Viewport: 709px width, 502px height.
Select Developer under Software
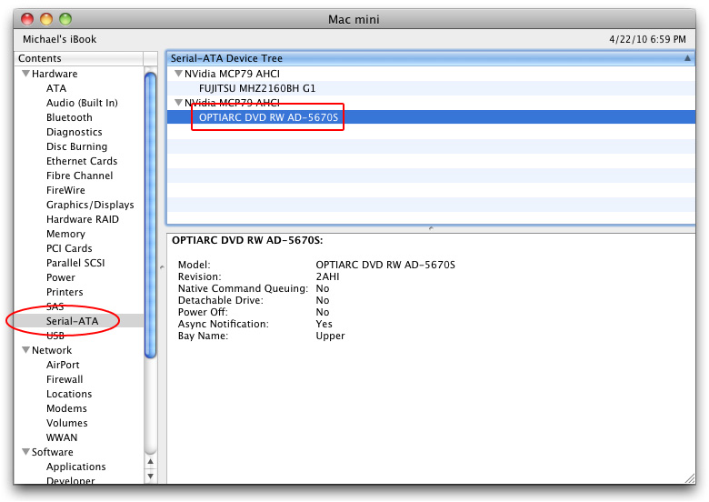point(71,480)
